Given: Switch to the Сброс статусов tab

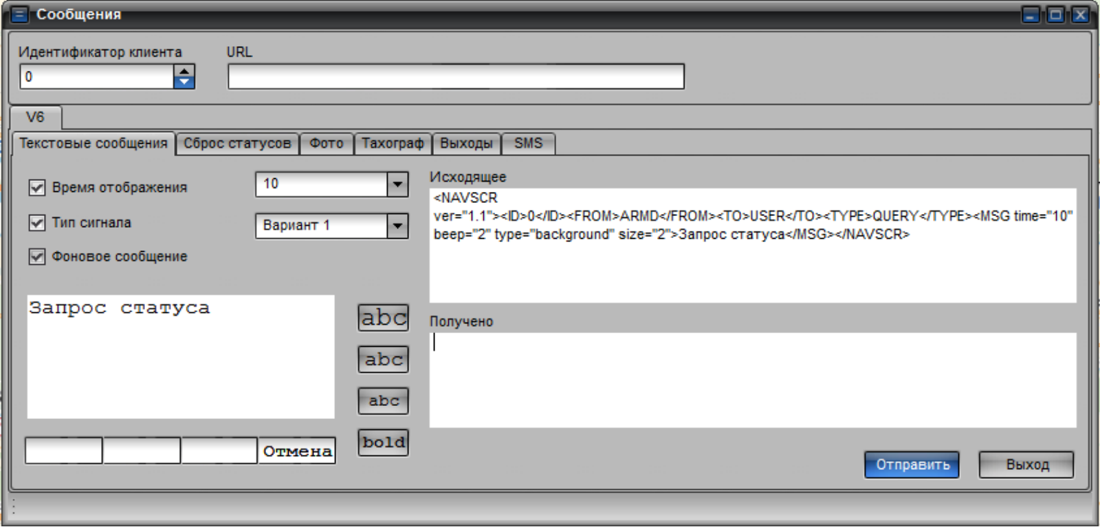Looking at the screenshot, I should 237,144.
